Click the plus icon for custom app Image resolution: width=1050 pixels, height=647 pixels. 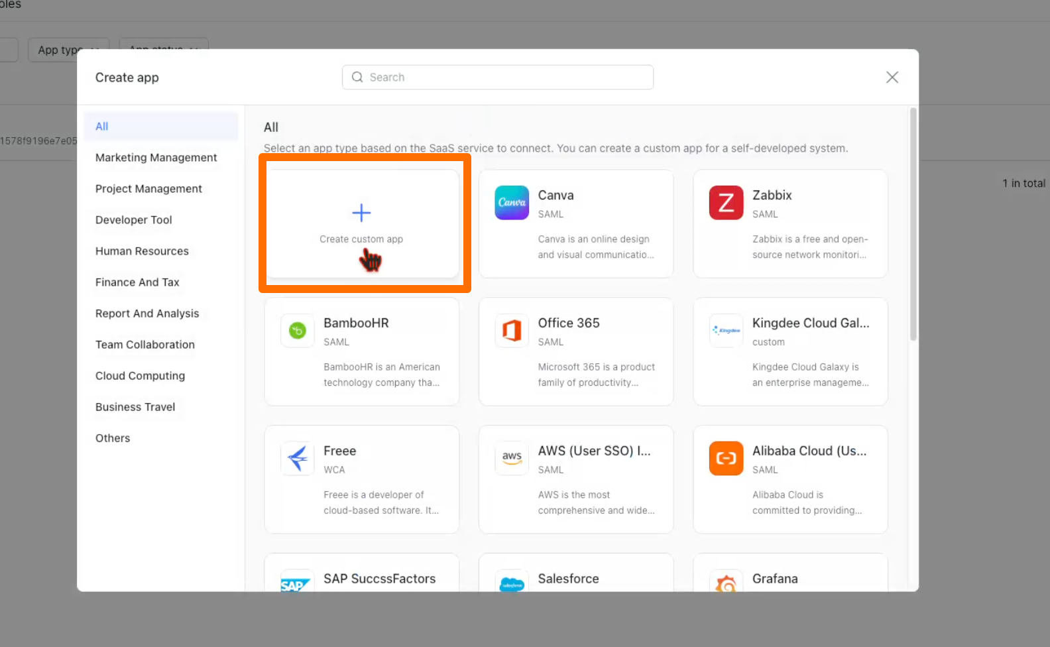361,213
